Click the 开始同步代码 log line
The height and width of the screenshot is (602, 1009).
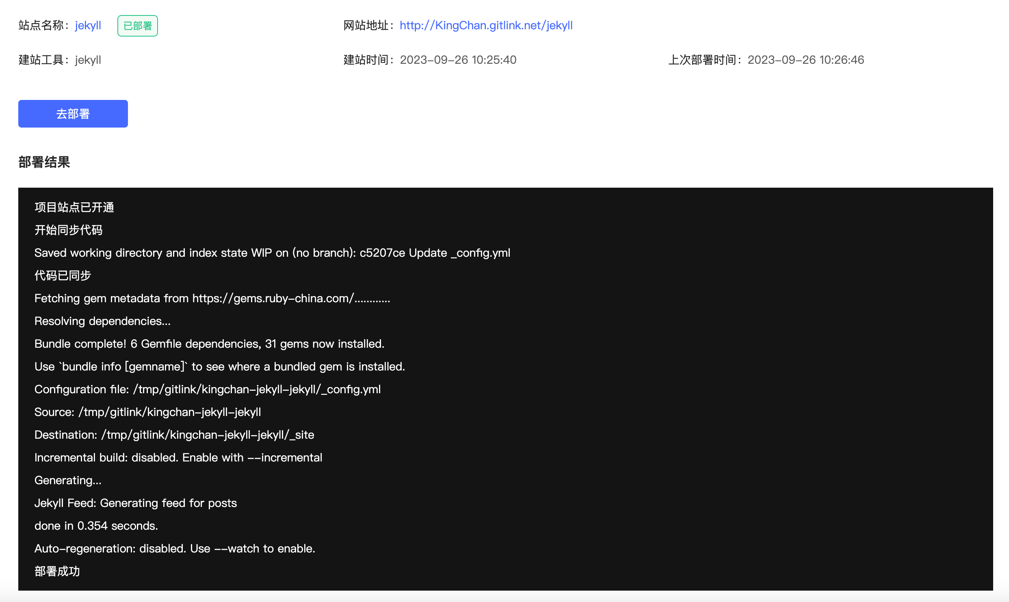(69, 230)
